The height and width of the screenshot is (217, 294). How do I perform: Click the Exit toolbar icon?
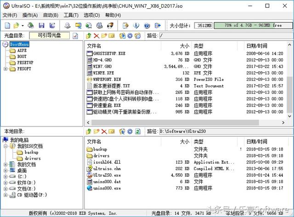click(158, 25)
